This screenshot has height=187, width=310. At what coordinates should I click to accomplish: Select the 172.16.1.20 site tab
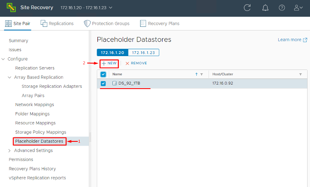click(112, 53)
